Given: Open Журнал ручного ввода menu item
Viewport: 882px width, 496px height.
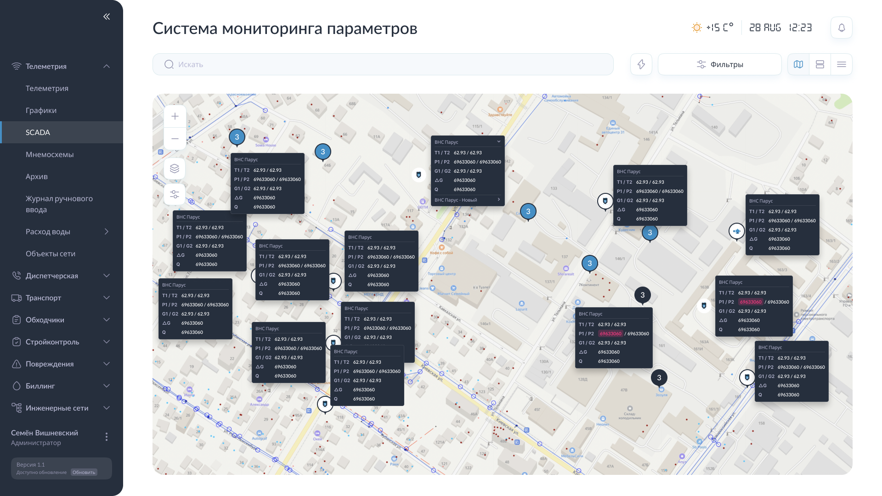Looking at the screenshot, I should [59, 204].
